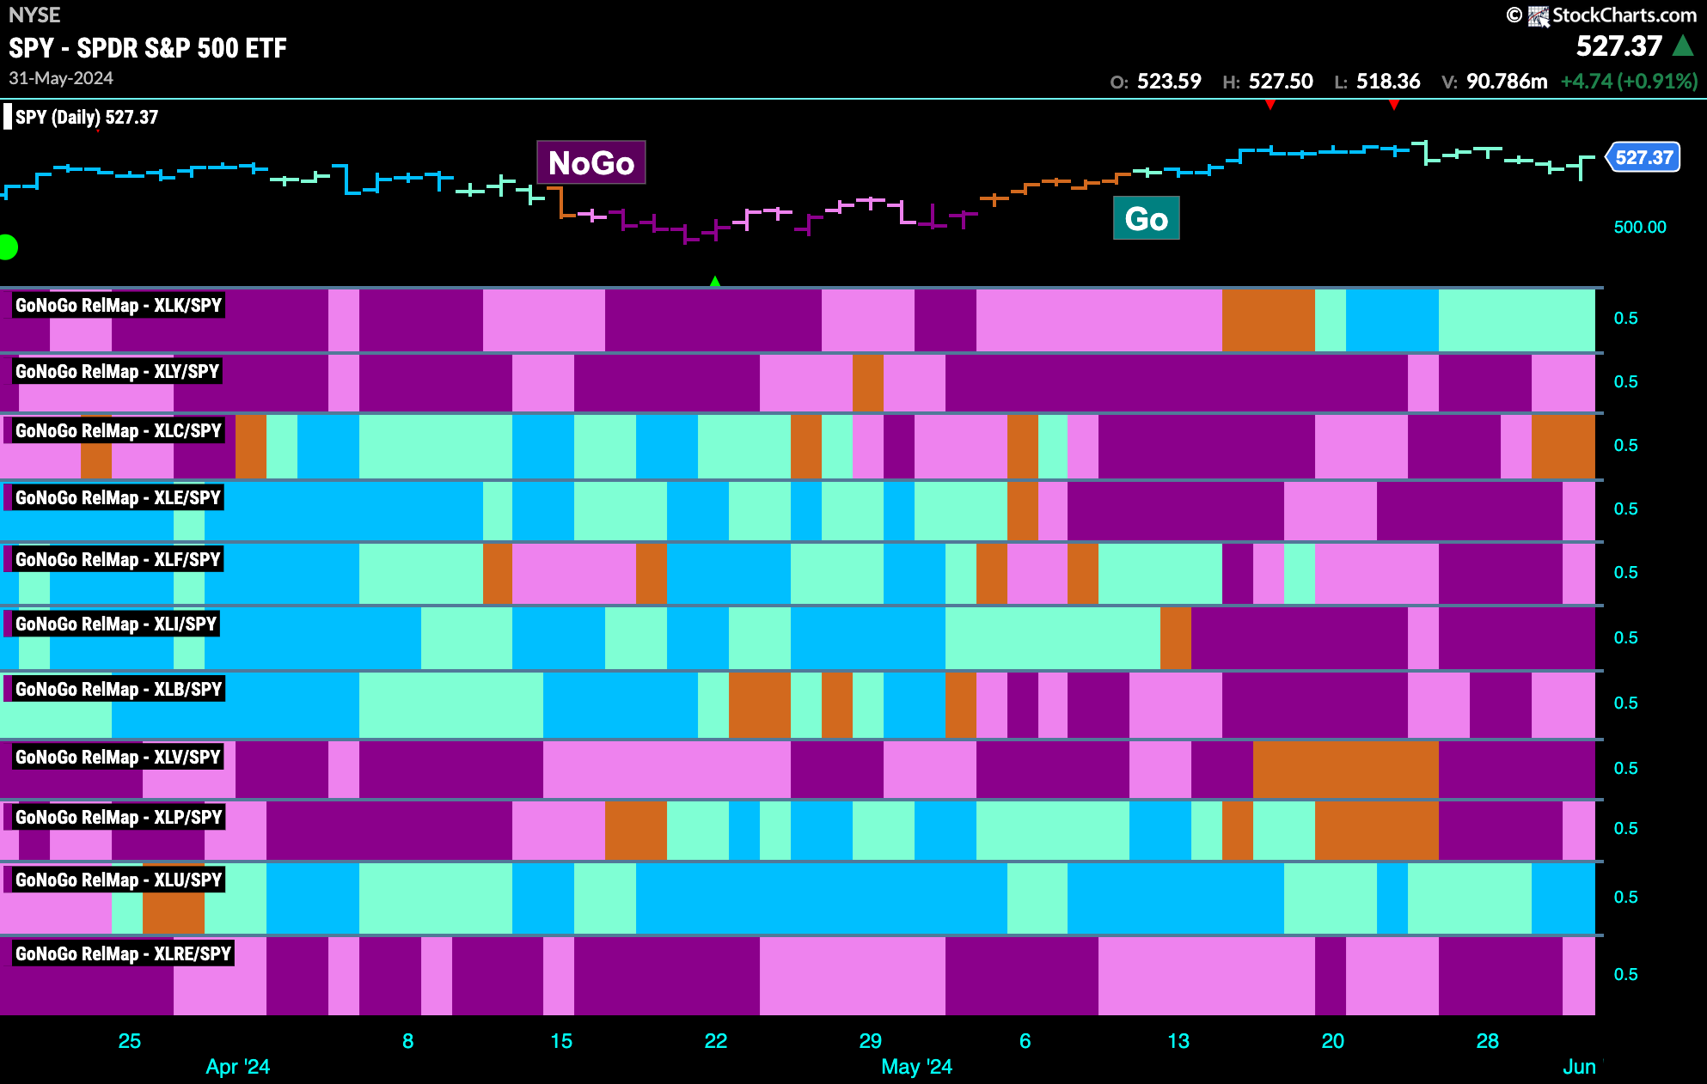Click the 0.5 axis value for XLRE/SPY
Viewport: 1707px width, 1084px height.
pos(1626,974)
